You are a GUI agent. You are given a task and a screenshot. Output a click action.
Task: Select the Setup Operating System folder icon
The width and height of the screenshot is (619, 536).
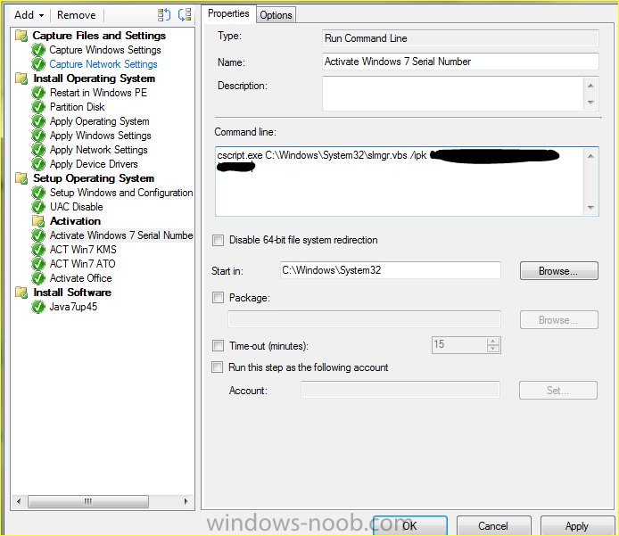click(x=21, y=178)
